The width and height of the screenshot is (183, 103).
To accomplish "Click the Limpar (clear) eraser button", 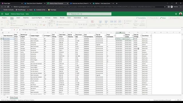I will coord(127,23).
